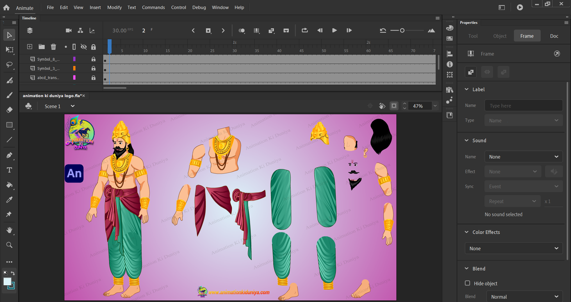Collapse the Label section
571x302 pixels.
click(x=466, y=89)
